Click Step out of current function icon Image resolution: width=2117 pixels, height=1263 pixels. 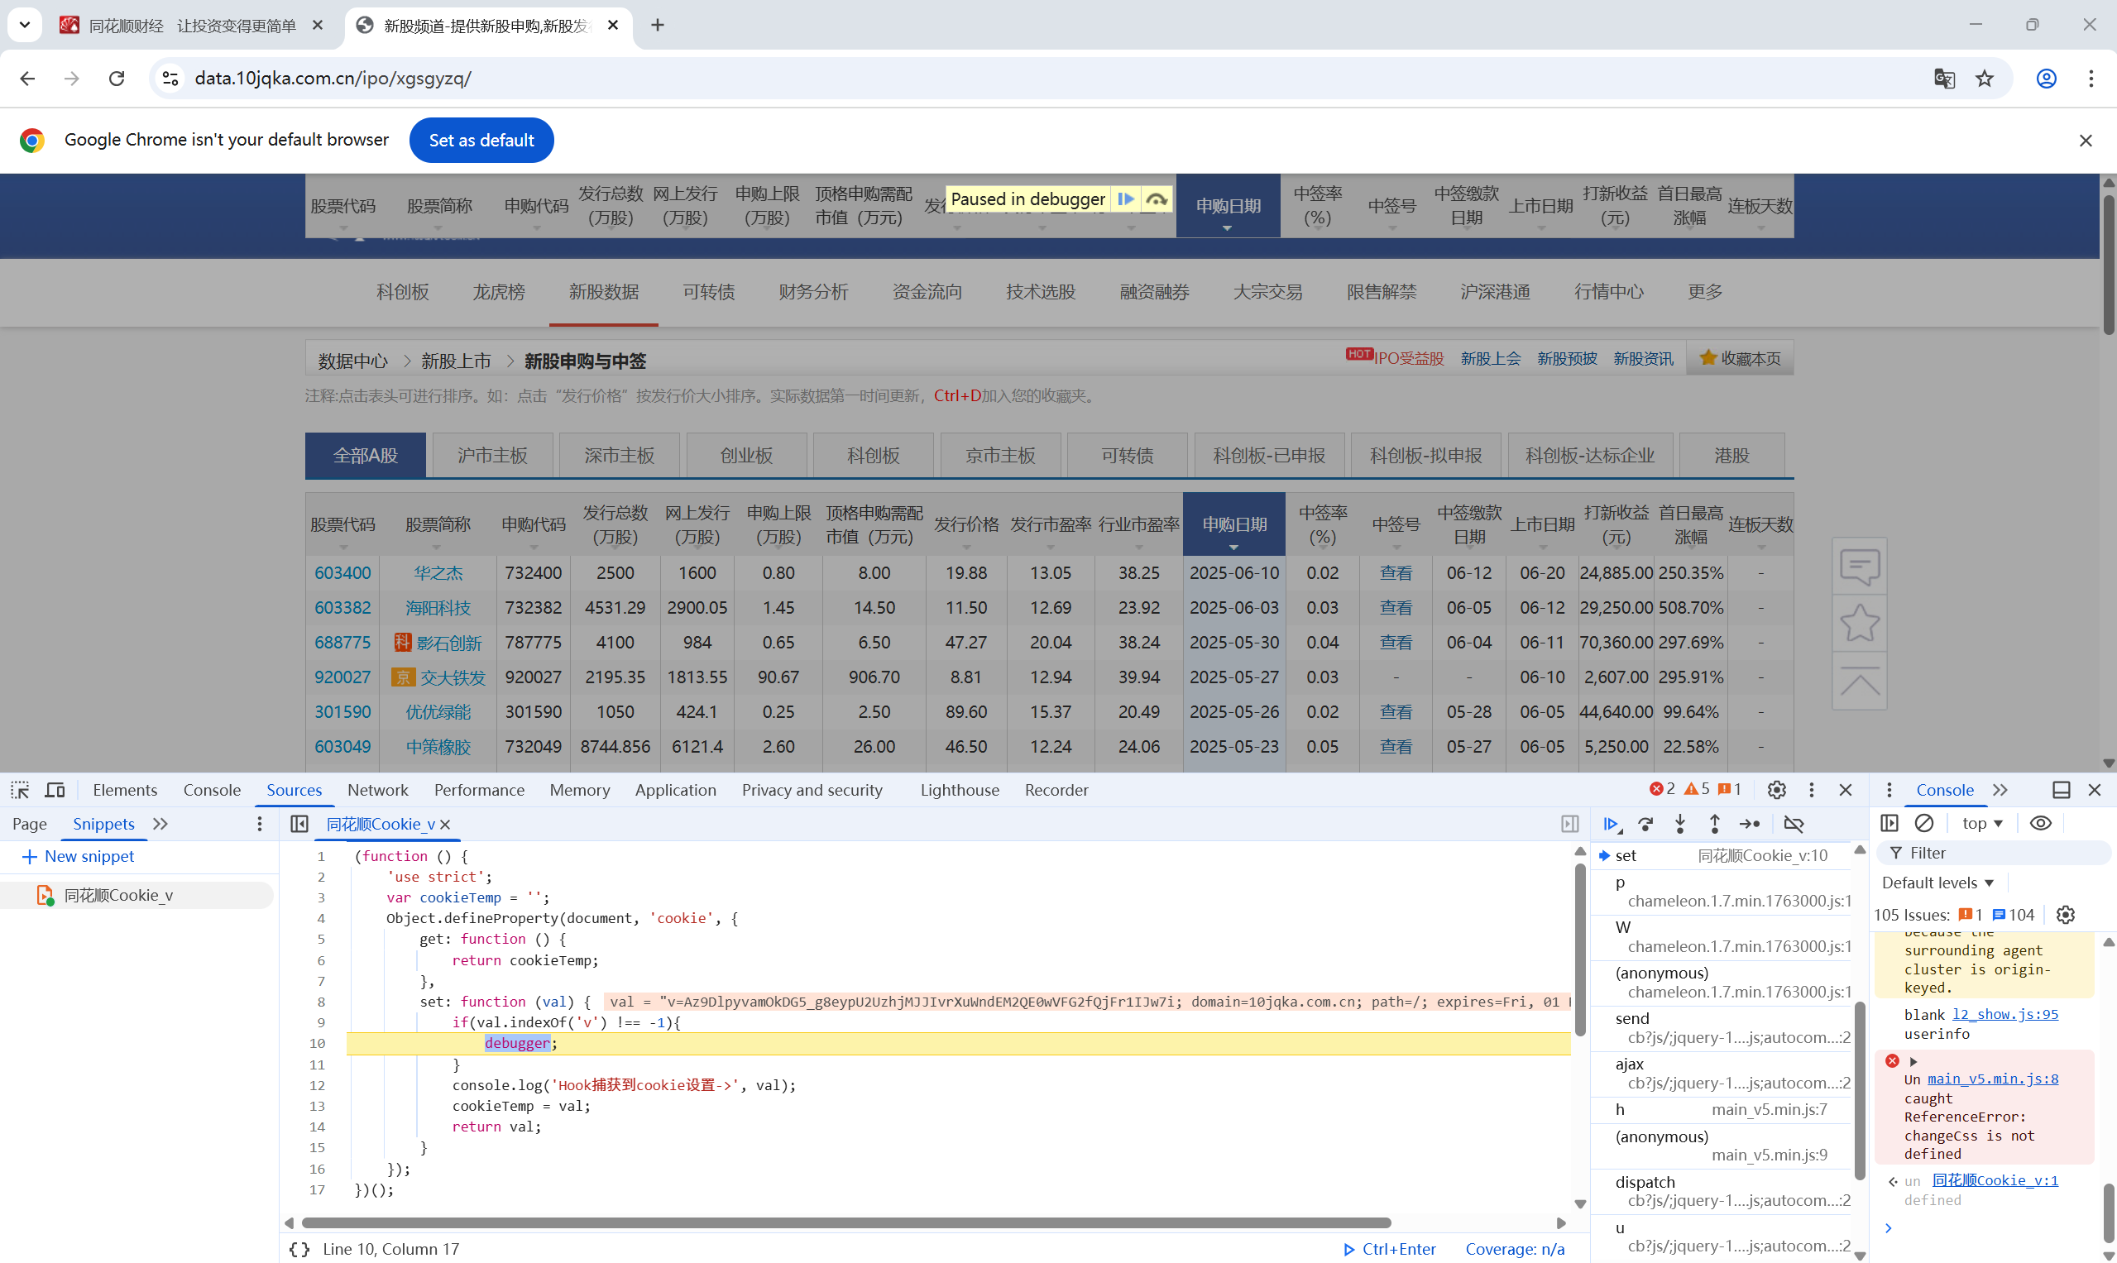coord(1714,824)
